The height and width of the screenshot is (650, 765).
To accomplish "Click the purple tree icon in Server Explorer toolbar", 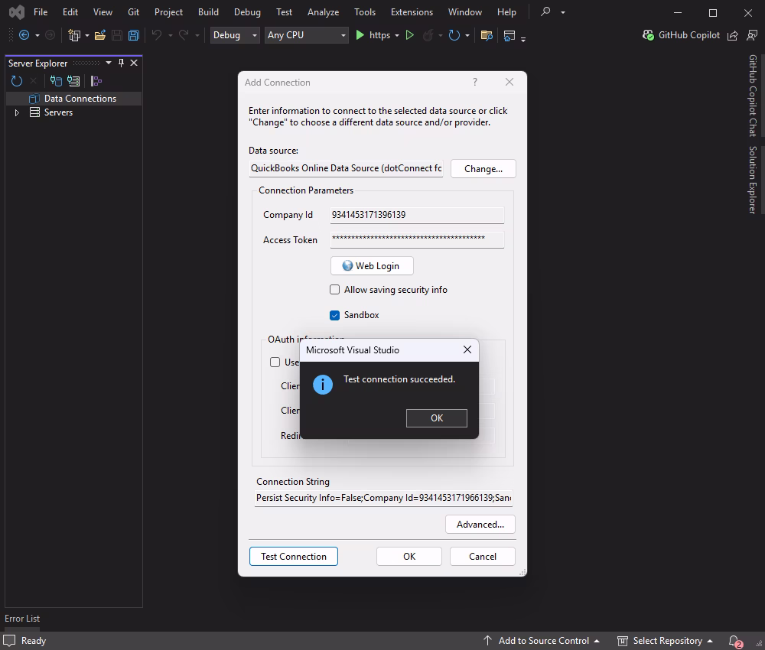I will [96, 81].
